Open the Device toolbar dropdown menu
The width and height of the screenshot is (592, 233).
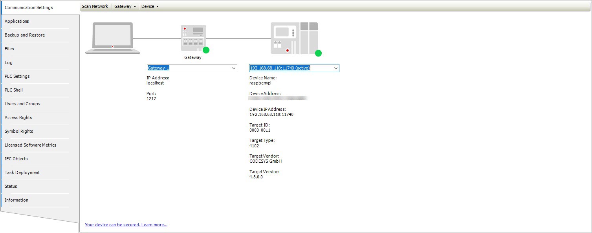pyautogui.click(x=149, y=6)
